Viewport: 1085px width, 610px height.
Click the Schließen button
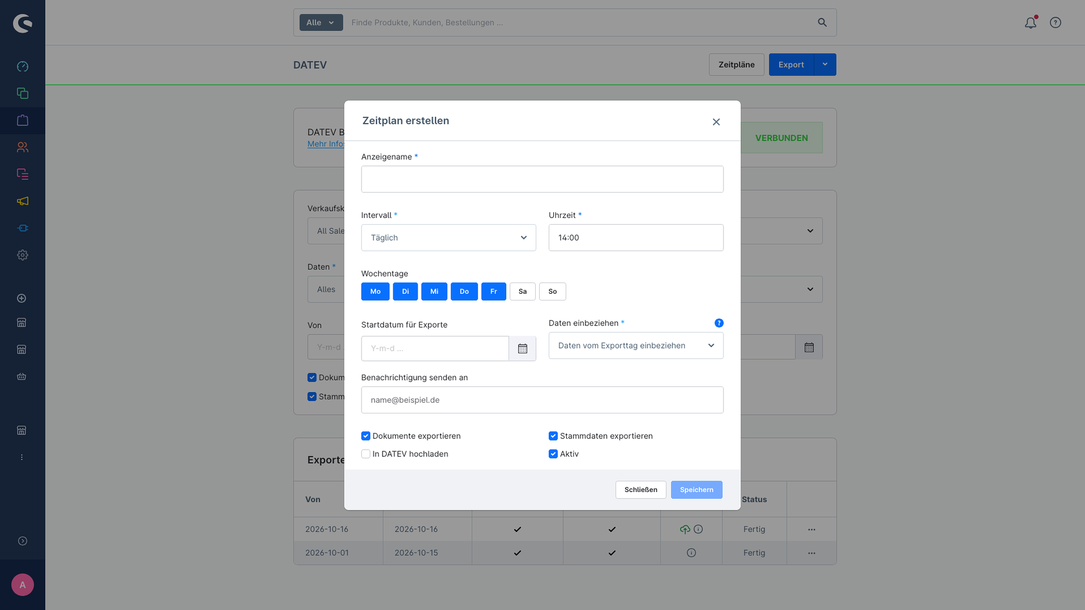641,490
